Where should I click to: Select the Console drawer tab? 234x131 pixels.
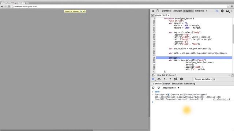[157, 84]
